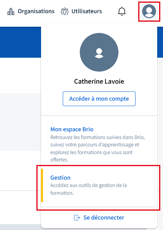The image size is (163, 230).
Task: Click the person glyph in top-right avatar
Action: coord(149,12)
